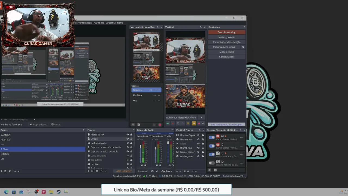Add a new scene in Cenas panel
348x196 pixels.
coord(1,171)
